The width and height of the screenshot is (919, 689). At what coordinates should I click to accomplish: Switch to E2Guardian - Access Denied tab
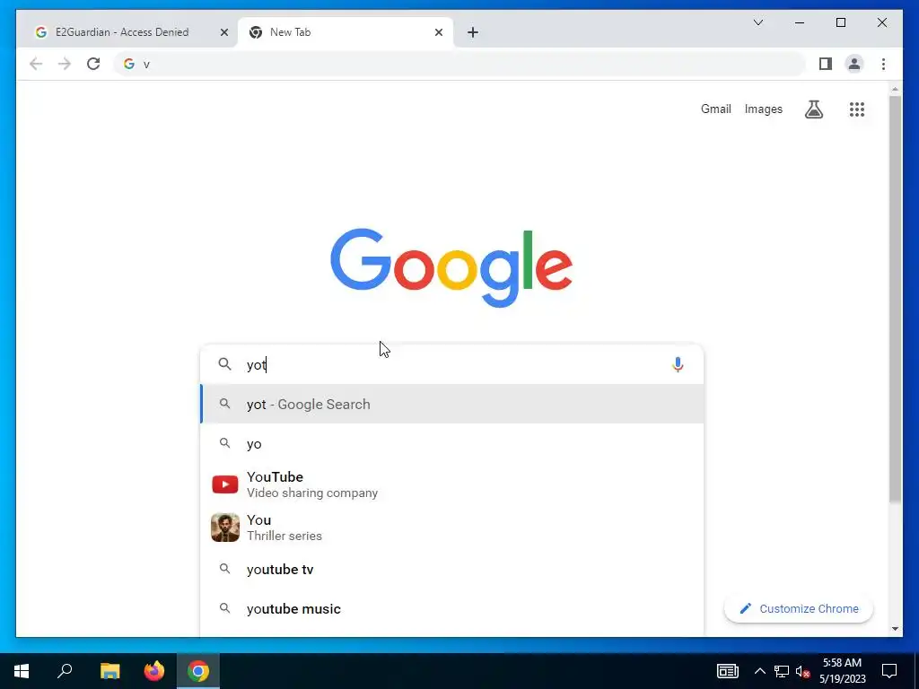point(130,32)
